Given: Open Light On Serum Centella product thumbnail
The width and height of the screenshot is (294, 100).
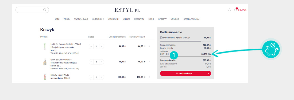Looking at the screenshot, I should (45, 46).
